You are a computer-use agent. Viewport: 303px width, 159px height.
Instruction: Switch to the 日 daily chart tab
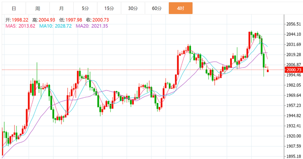[14, 8]
